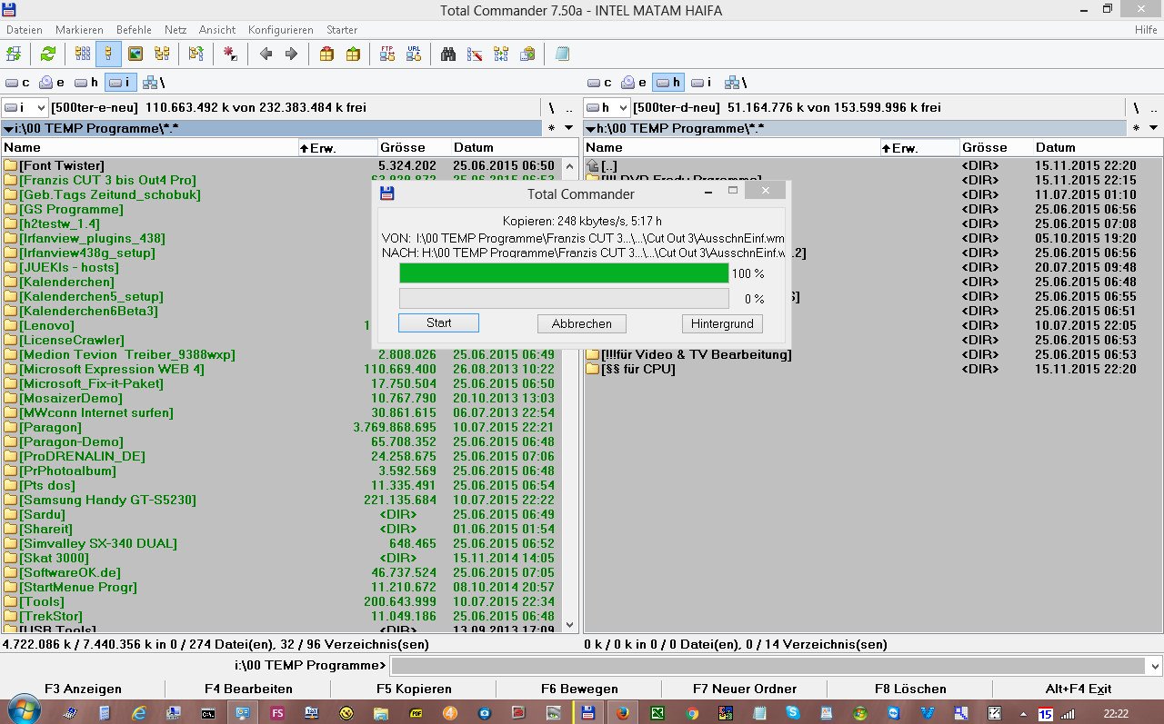Go to root with left panel backslash
Viewport: 1164px width, 724px height.
coord(551,107)
